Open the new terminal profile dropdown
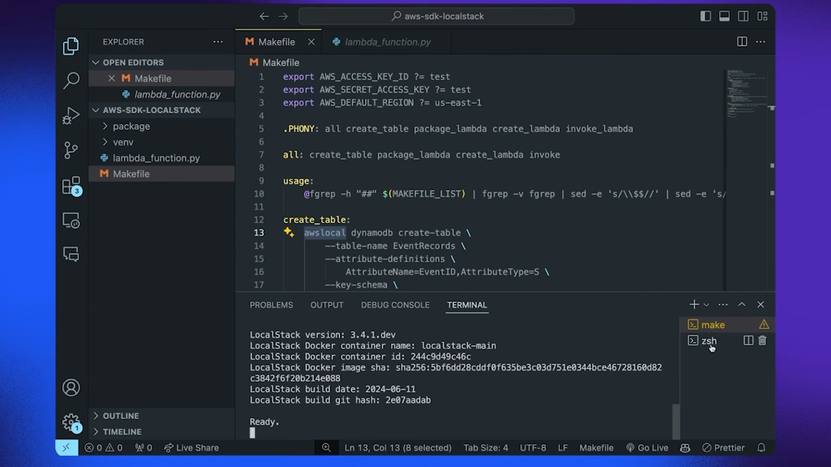831x467 pixels. tap(706, 304)
